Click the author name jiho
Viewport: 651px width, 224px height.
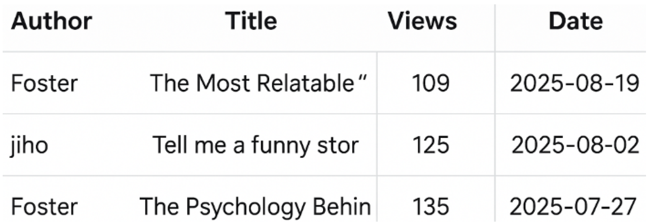point(29,145)
